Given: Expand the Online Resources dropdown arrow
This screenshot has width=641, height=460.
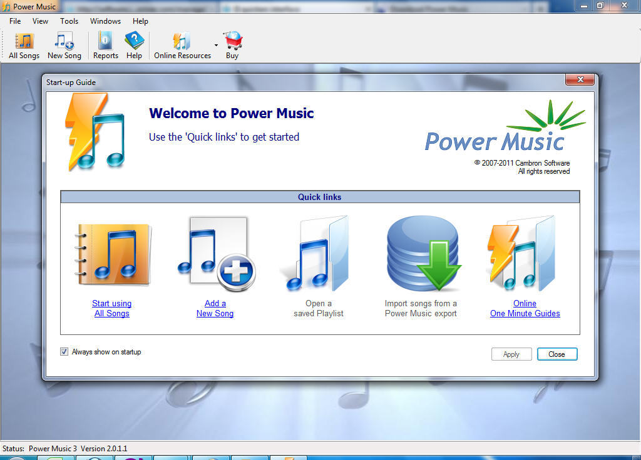Looking at the screenshot, I should click(216, 45).
